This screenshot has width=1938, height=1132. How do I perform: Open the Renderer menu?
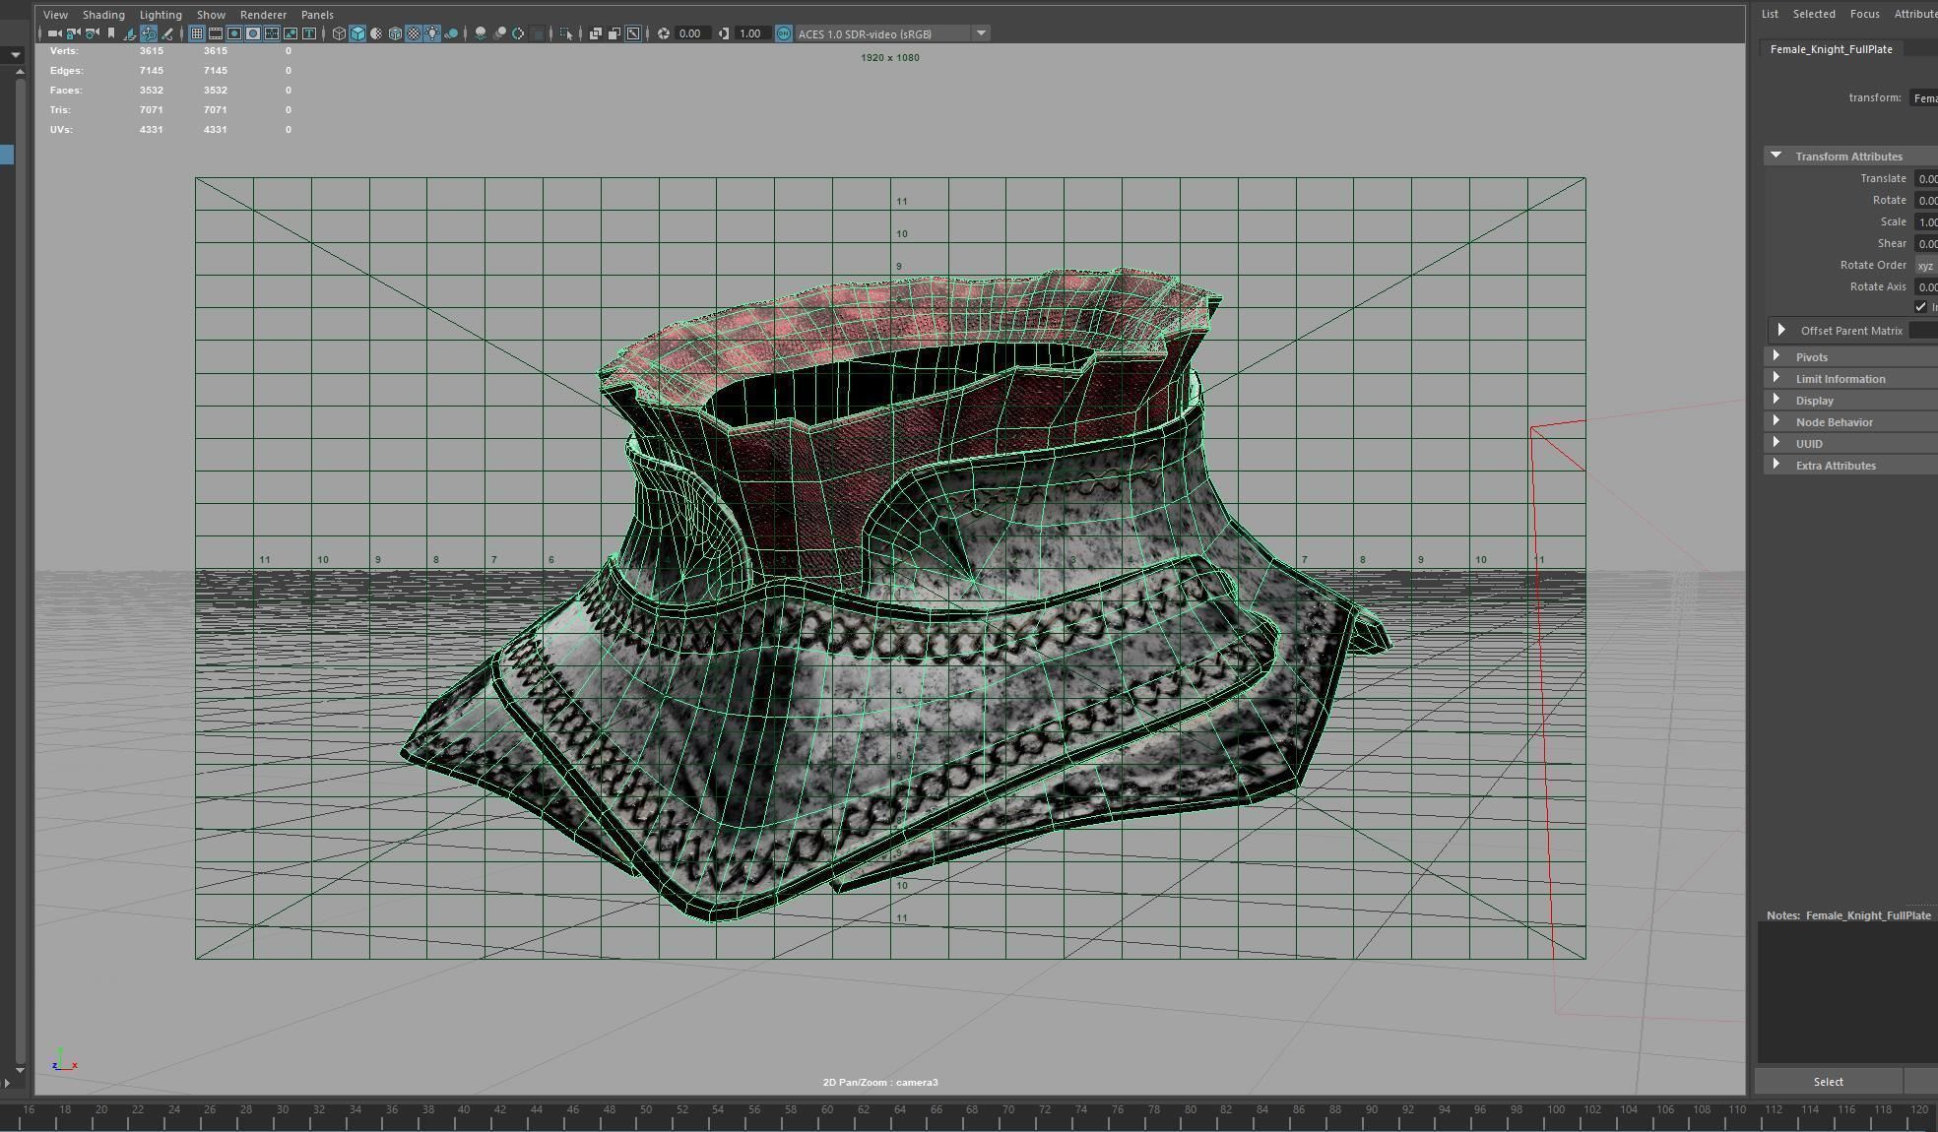point(263,15)
